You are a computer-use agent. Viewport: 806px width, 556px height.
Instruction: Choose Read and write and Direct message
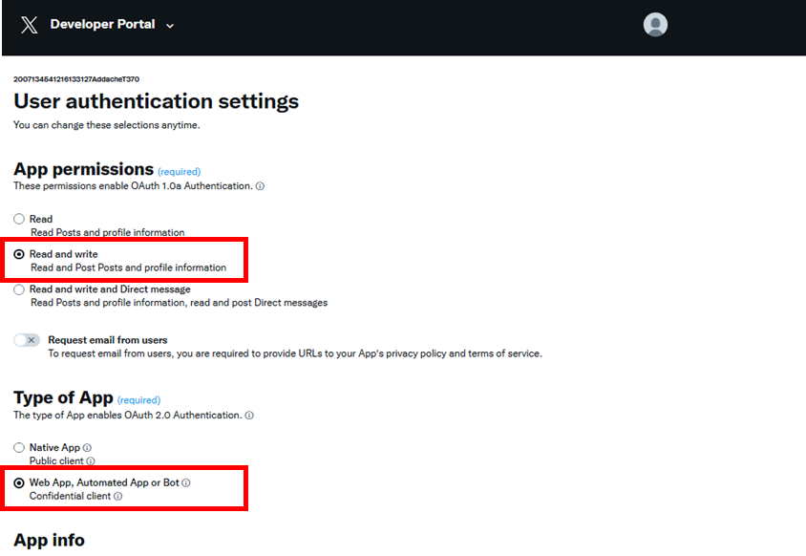click(x=19, y=289)
